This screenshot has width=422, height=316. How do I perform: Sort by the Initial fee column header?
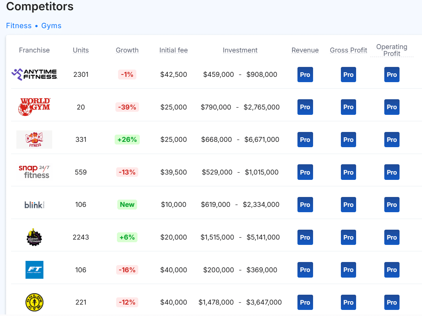174,50
